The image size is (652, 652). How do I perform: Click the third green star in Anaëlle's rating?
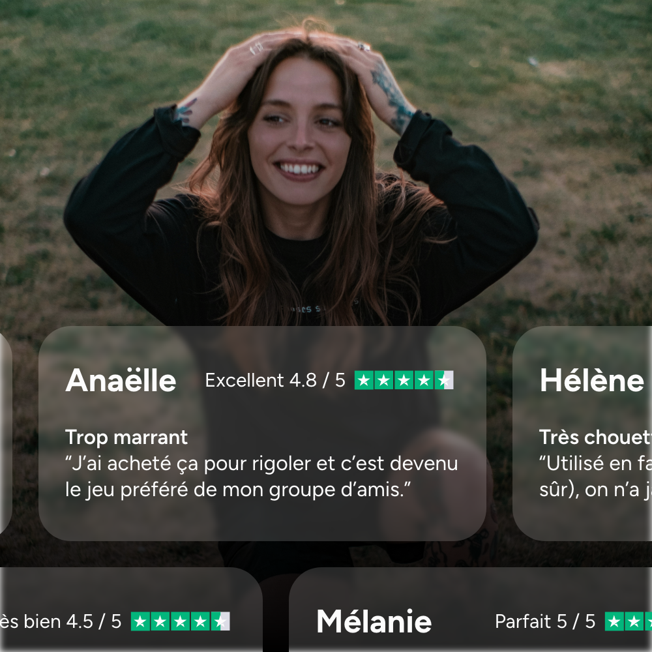(x=404, y=380)
